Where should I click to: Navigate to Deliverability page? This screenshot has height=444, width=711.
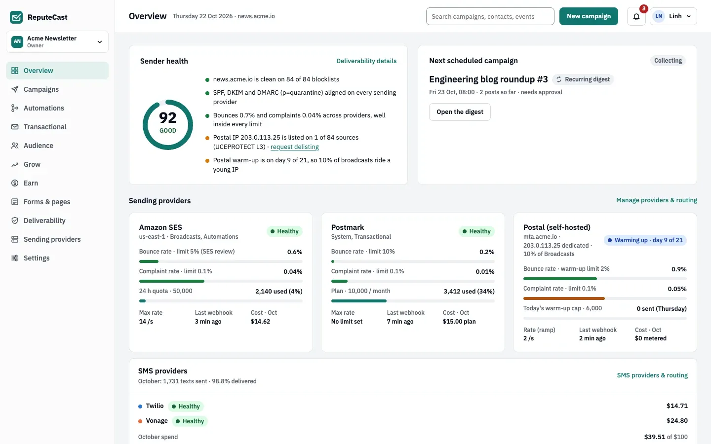coord(57,221)
